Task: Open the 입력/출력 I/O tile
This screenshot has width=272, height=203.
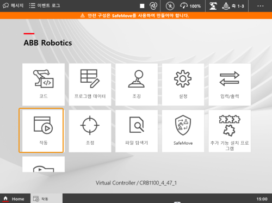Action: coord(230,84)
